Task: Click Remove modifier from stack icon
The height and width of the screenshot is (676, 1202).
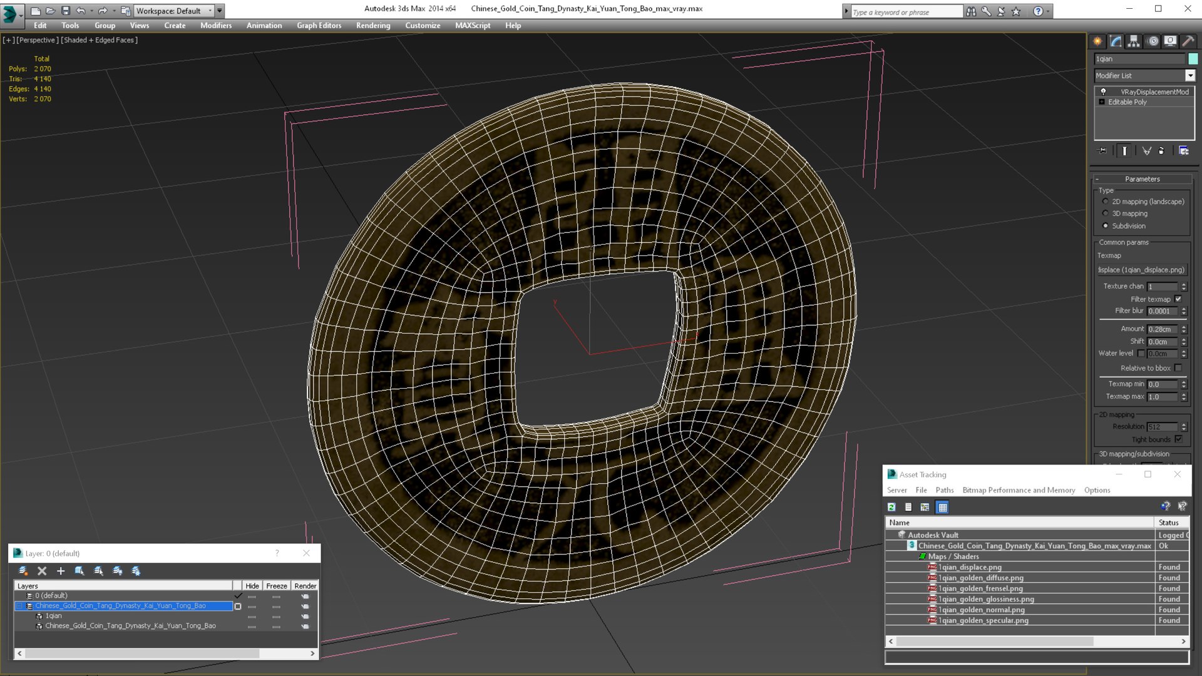Action: click(1161, 151)
